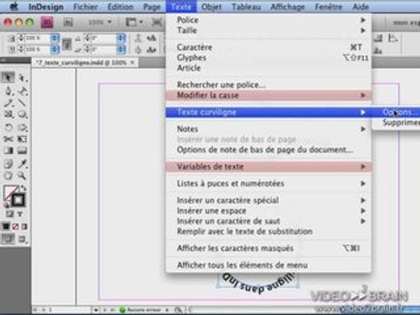Select the Rectangle Frame tool

8,115
